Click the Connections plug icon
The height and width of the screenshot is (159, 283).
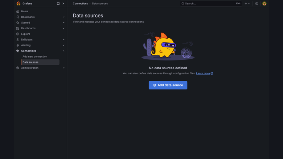point(18,51)
